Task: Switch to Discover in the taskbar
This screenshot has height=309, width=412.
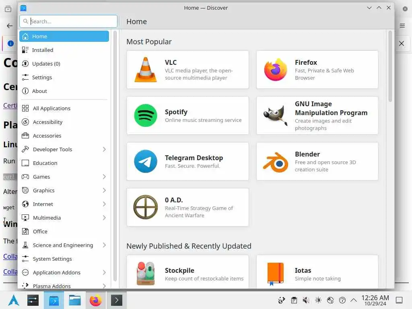Action: pyautogui.click(x=54, y=300)
